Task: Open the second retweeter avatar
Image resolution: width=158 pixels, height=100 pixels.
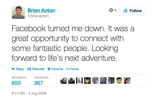Action: pyautogui.click(x=71, y=81)
